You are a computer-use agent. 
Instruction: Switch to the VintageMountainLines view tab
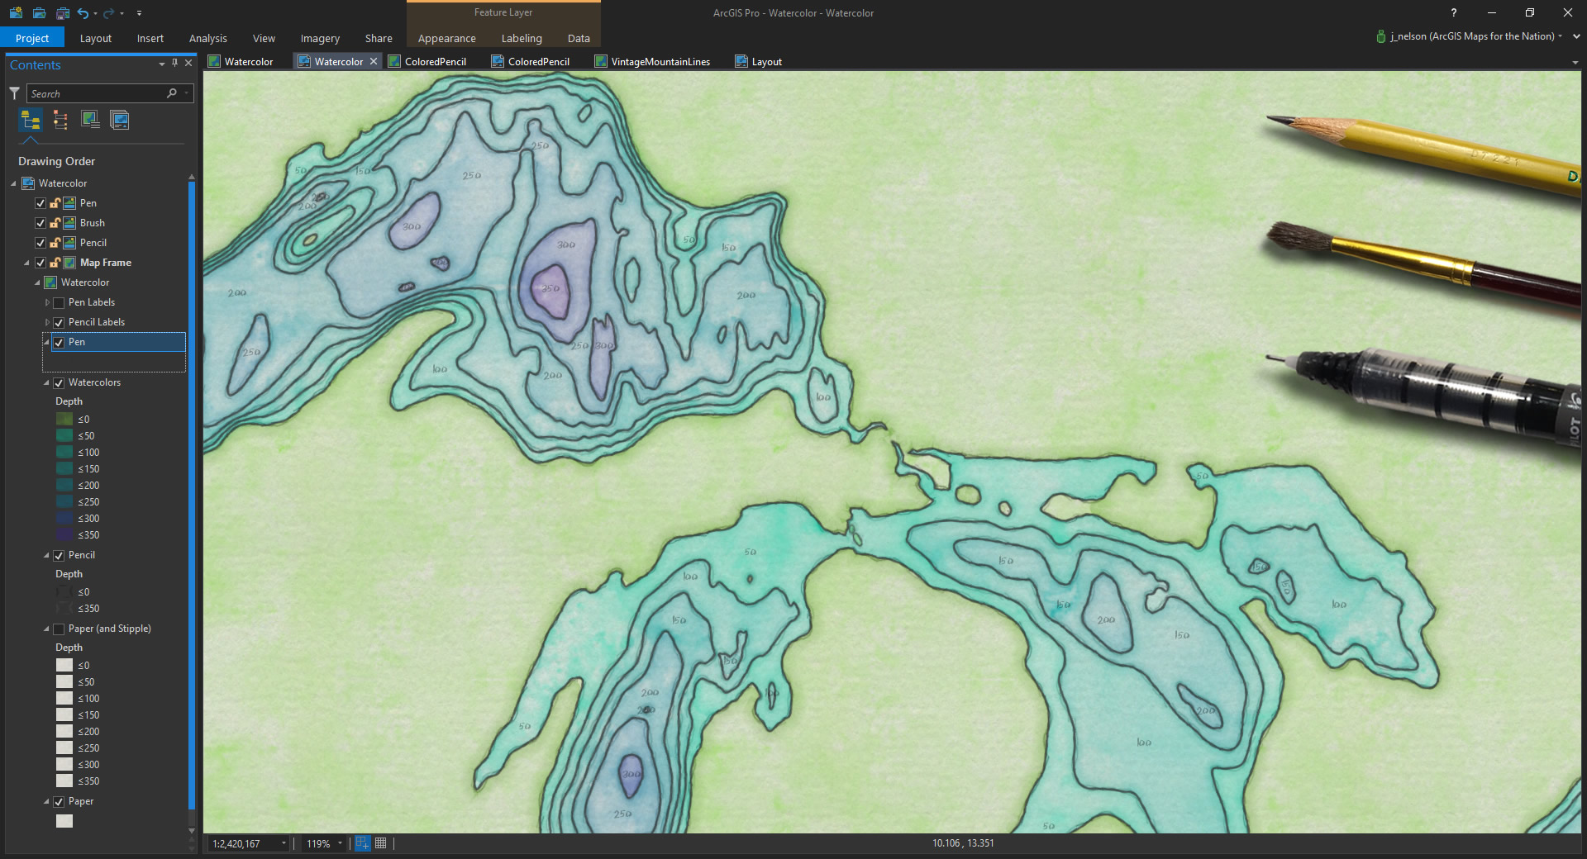point(660,62)
